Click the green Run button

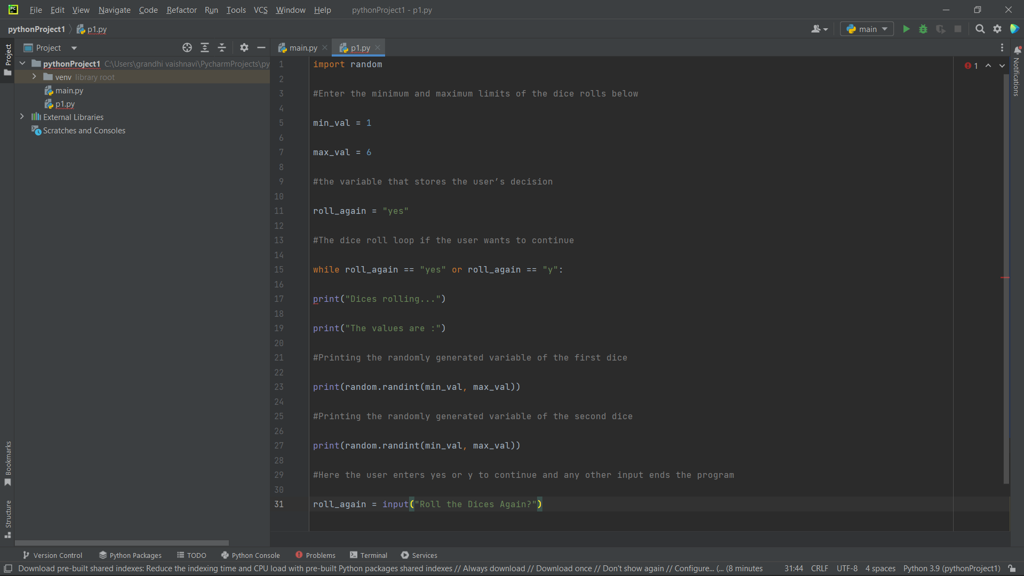click(x=906, y=29)
